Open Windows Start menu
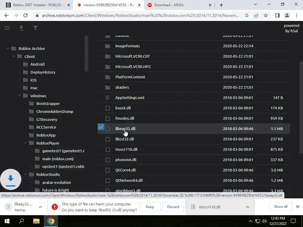Screen dimensions: 303x227 [x=7, y=221]
